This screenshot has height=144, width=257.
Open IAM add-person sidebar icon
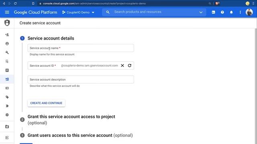(x=7, y=35)
